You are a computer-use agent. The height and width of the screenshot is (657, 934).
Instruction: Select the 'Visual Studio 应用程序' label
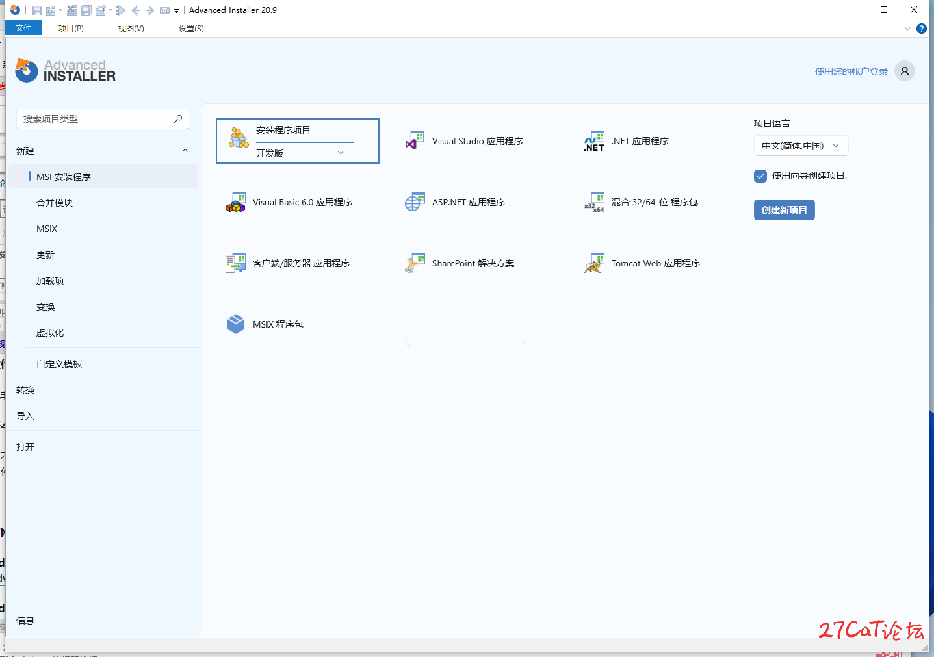pos(478,141)
